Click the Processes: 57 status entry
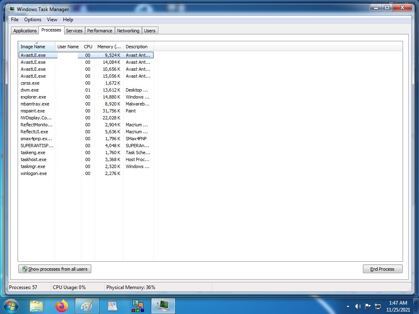The height and width of the screenshot is (314, 419). pyautogui.click(x=23, y=287)
